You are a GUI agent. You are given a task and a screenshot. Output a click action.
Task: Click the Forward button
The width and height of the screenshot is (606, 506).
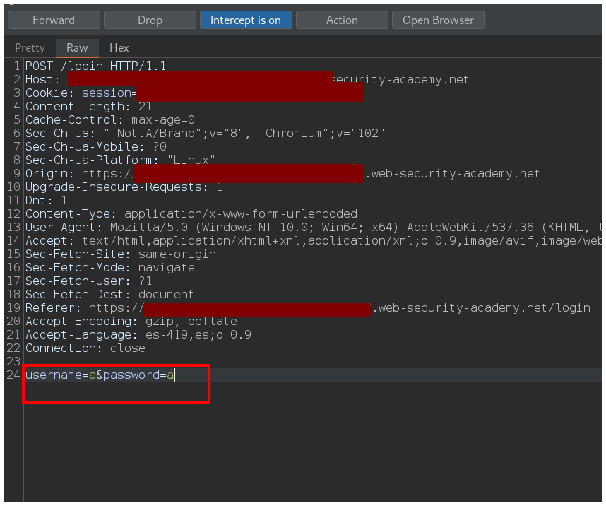(x=54, y=20)
